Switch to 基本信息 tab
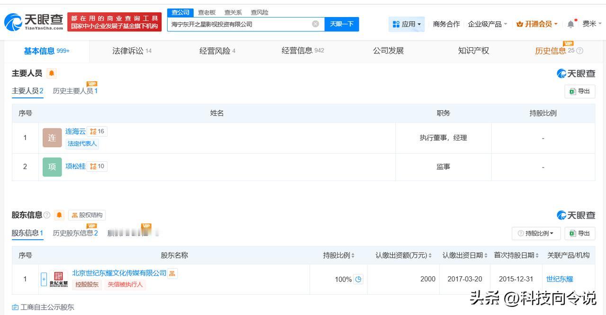The image size is (606, 315). pyautogui.click(x=46, y=51)
